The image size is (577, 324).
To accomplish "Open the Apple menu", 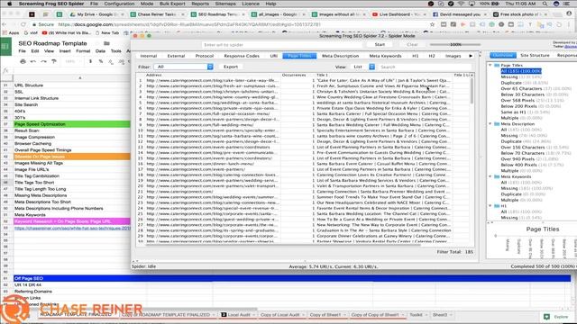I will click(10, 4).
